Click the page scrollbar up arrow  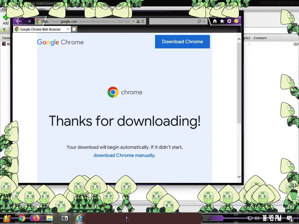(239, 39)
